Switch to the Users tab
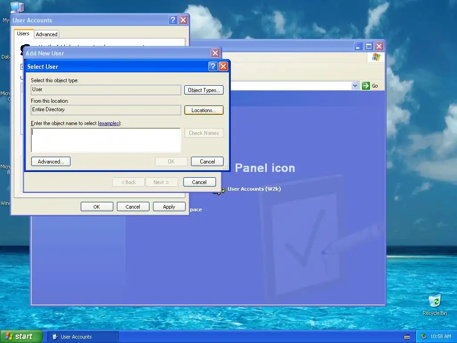 23,33
